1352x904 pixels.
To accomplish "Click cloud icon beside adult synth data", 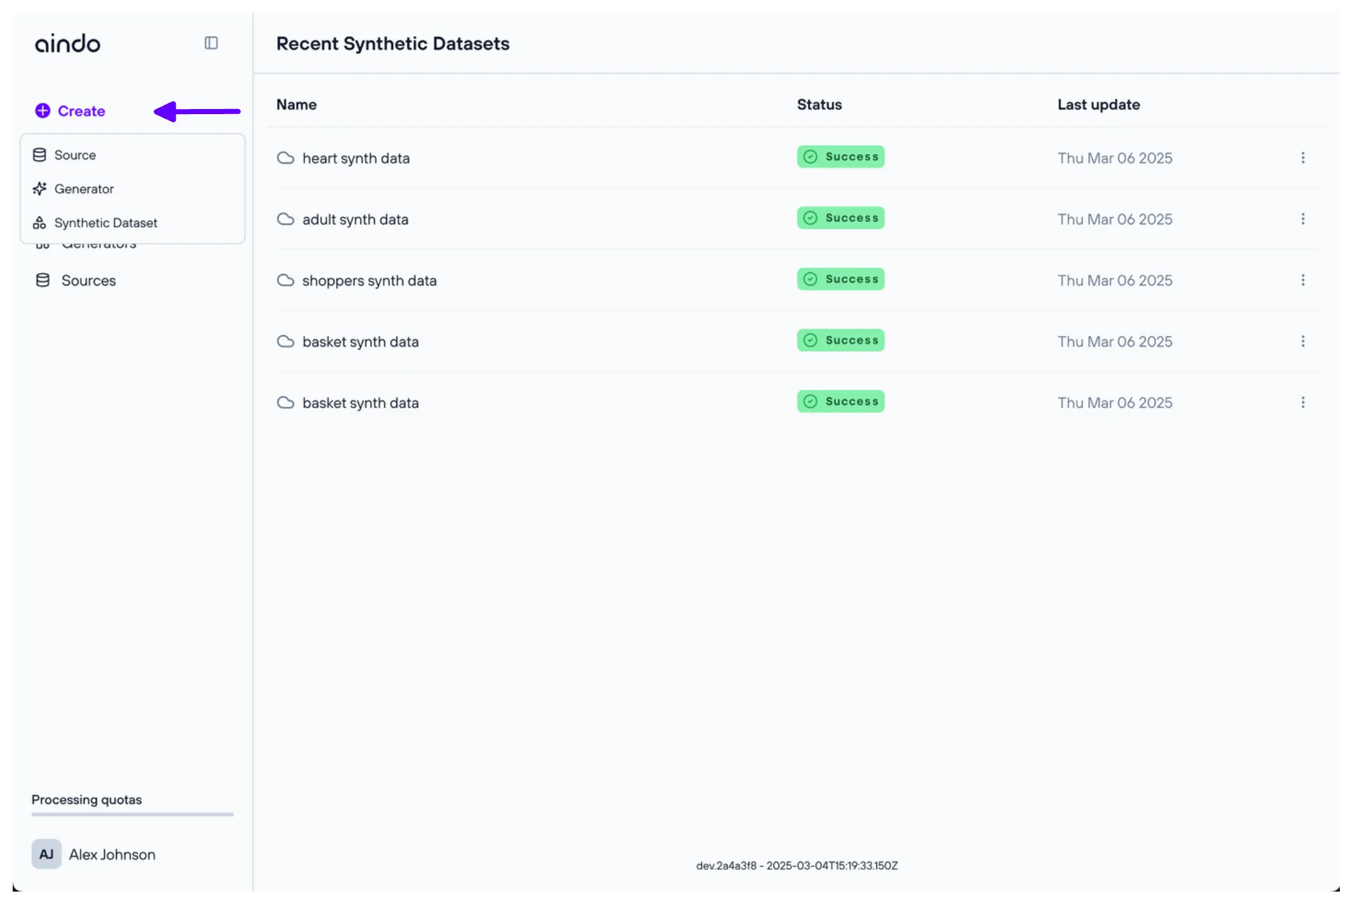I will [285, 219].
